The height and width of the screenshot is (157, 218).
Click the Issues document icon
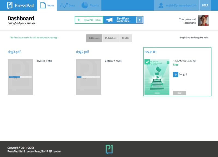tap(43, 5)
